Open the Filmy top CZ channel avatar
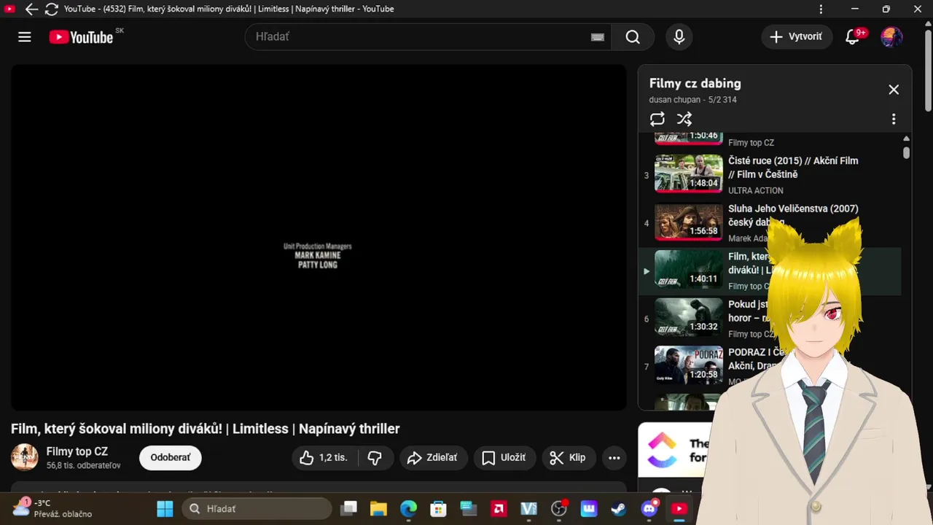 point(25,457)
